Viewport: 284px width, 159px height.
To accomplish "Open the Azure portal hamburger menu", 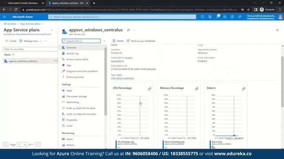I will click(4, 17).
